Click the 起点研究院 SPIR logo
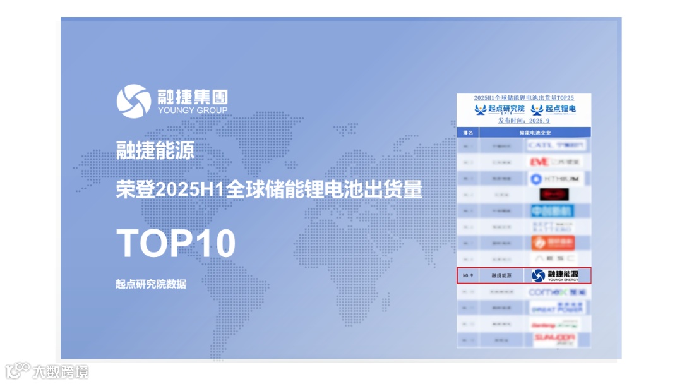Viewport: 682px width, 384px height. point(500,109)
